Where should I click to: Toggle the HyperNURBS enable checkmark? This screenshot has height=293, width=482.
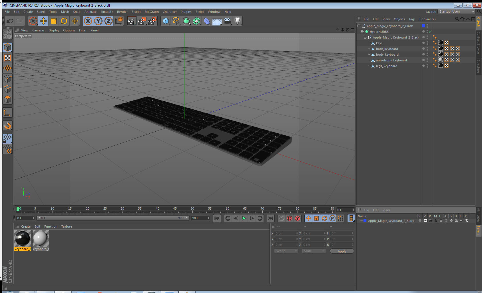[430, 31]
